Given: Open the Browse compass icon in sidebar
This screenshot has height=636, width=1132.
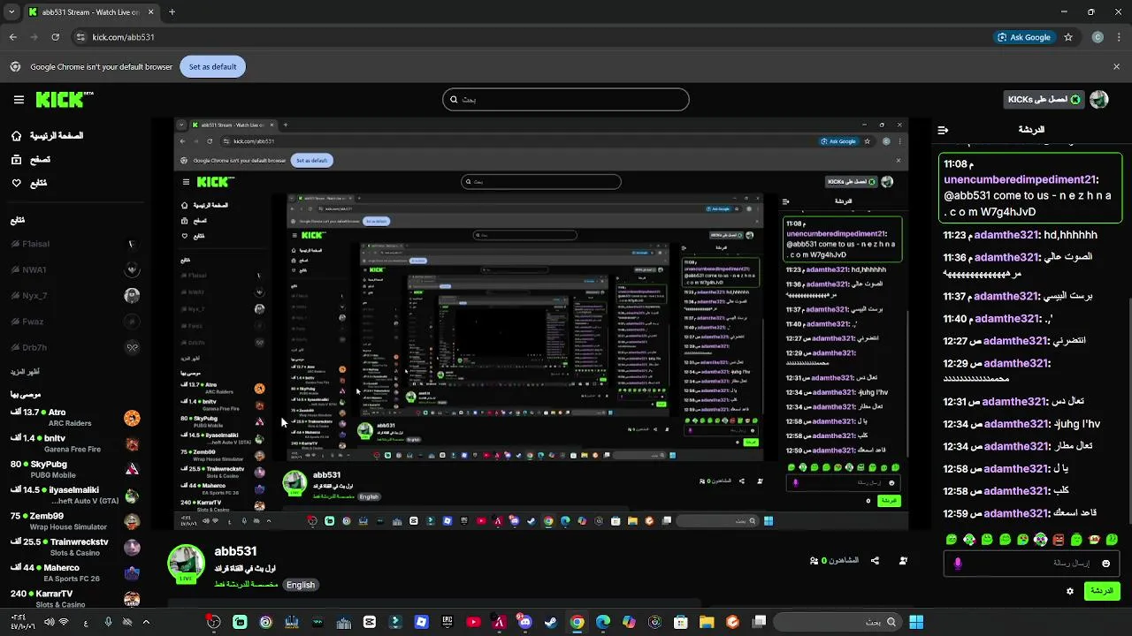Looking at the screenshot, I should 17,160.
